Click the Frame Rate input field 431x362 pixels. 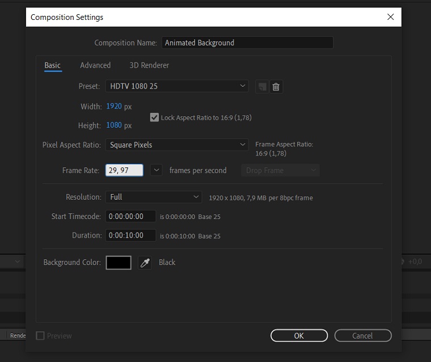pos(124,170)
